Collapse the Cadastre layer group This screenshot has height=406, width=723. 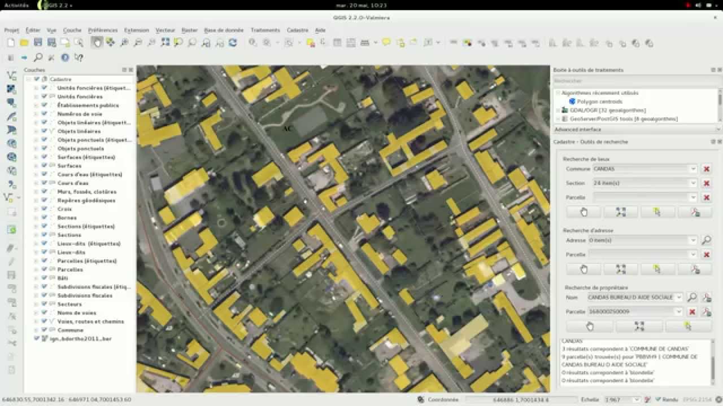[x=28, y=80]
